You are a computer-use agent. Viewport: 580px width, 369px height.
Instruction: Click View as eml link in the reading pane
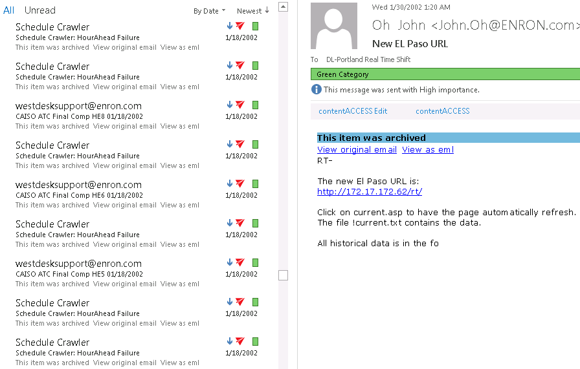[x=427, y=150]
